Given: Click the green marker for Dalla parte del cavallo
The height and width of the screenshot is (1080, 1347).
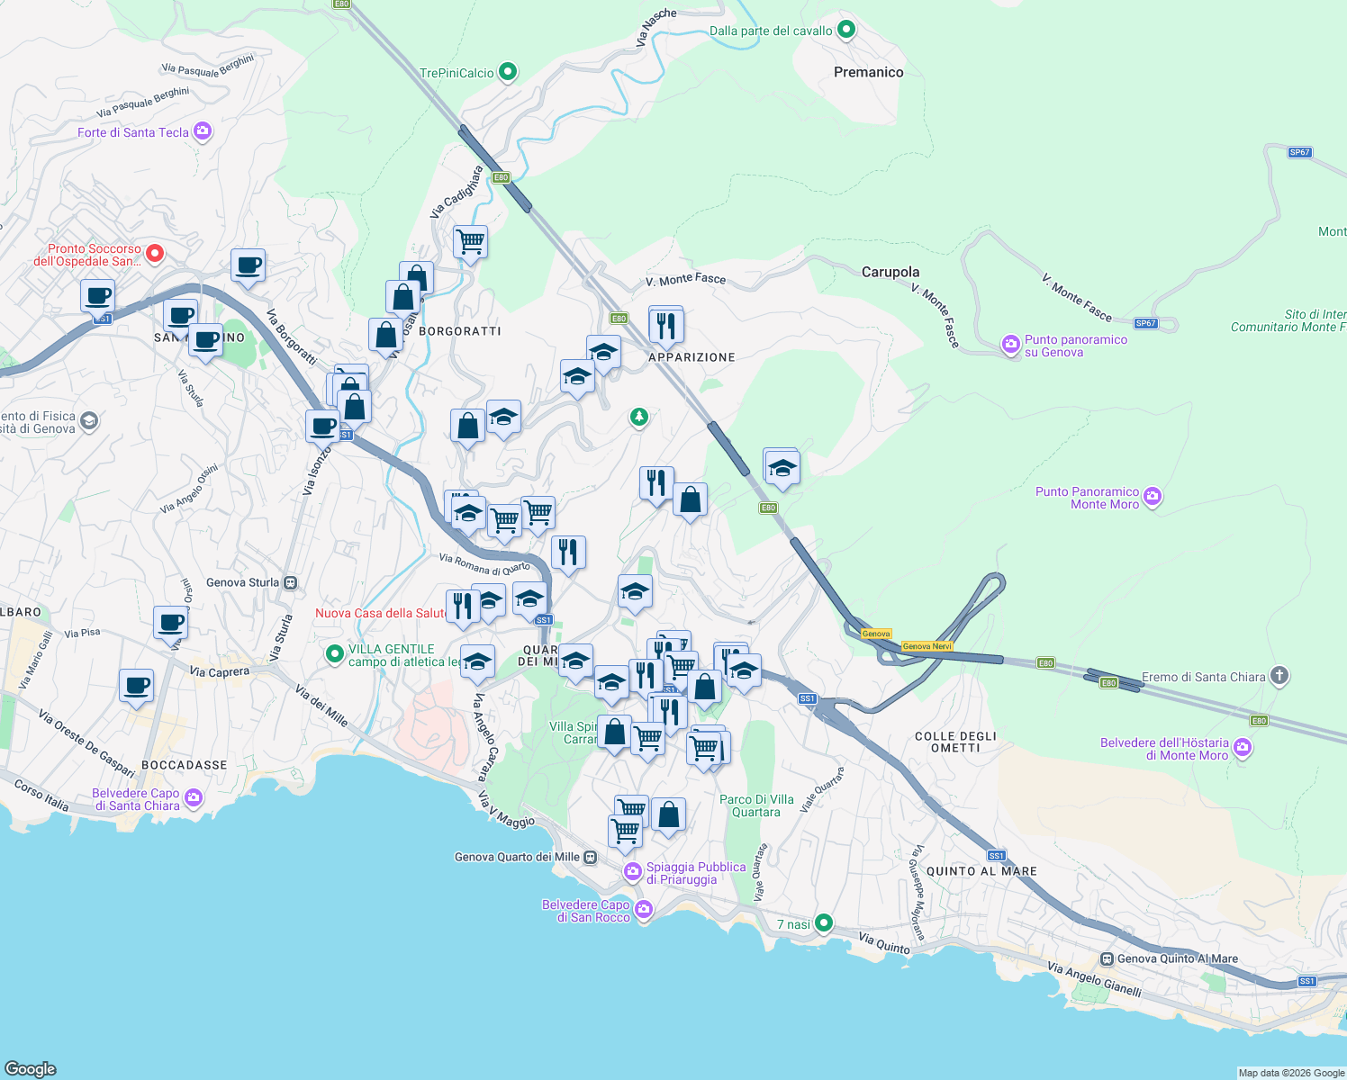Looking at the screenshot, I should tap(845, 30).
